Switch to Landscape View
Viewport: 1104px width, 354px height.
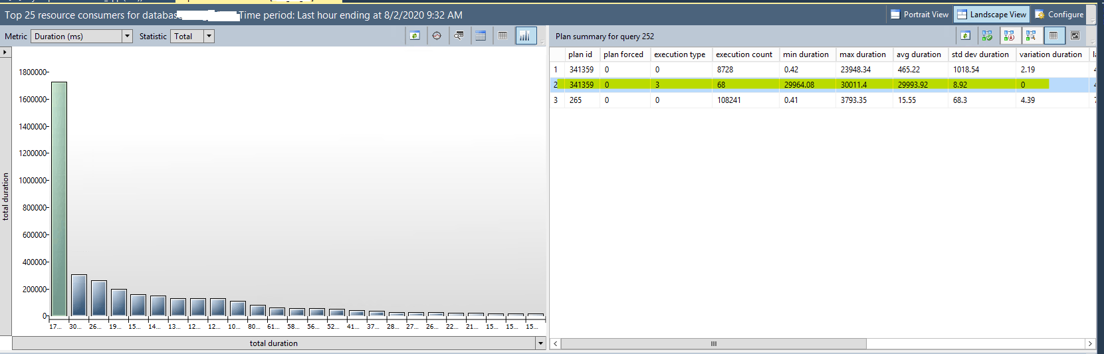pyautogui.click(x=992, y=15)
